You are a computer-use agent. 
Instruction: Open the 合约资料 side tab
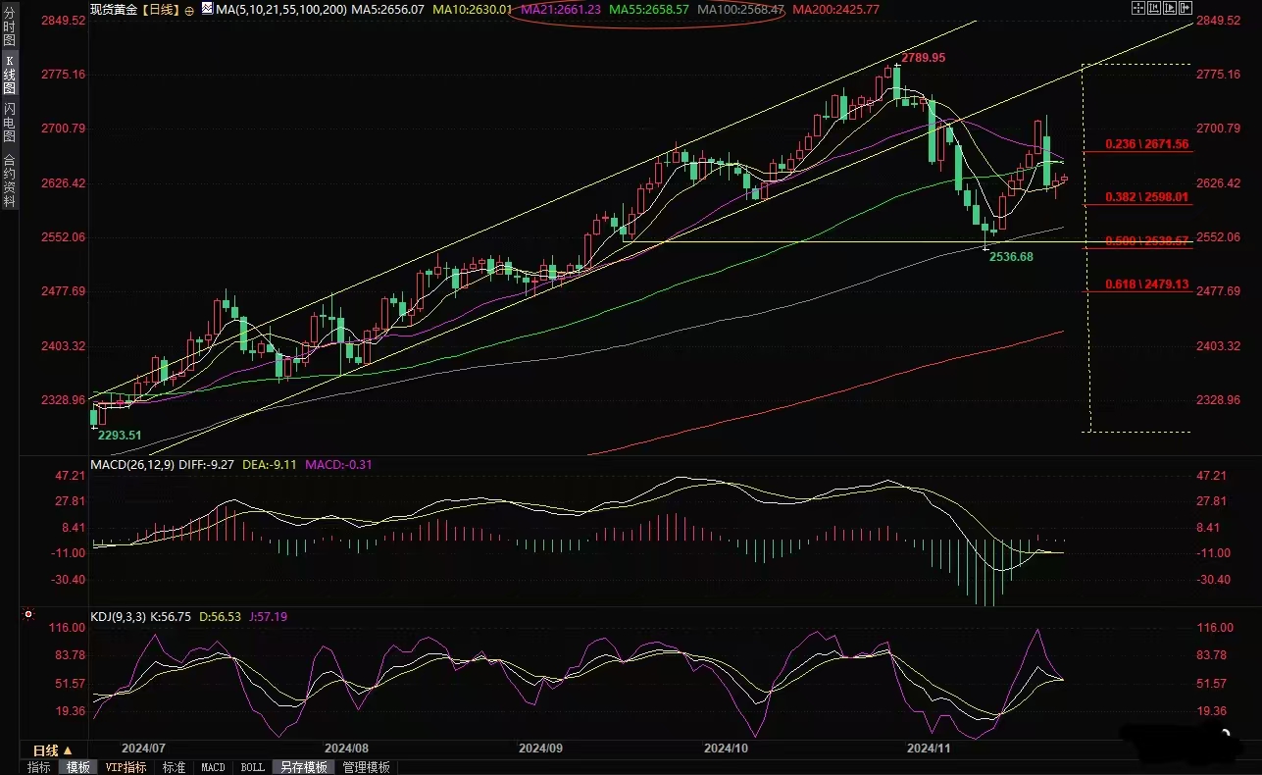pyautogui.click(x=10, y=179)
